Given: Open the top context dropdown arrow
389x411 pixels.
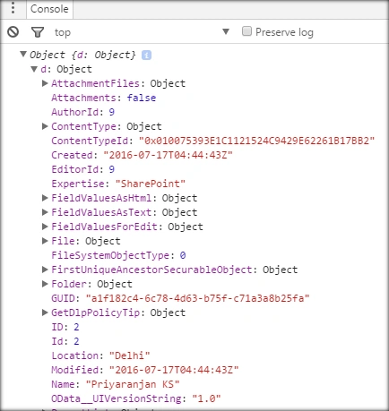Looking at the screenshot, I should pos(226,31).
